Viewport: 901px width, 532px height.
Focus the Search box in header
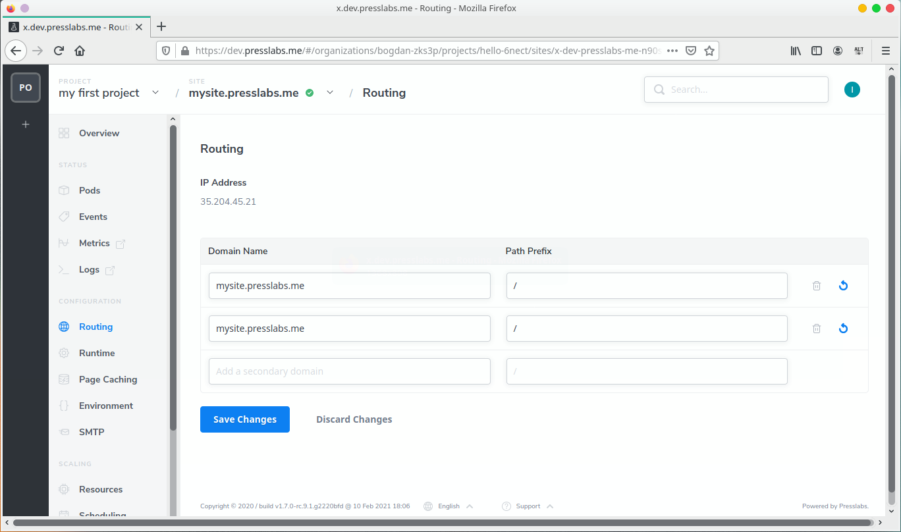click(736, 90)
